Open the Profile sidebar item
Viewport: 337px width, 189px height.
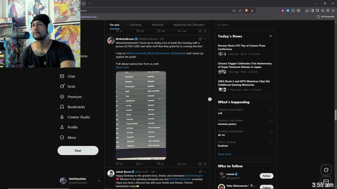(69, 127)
